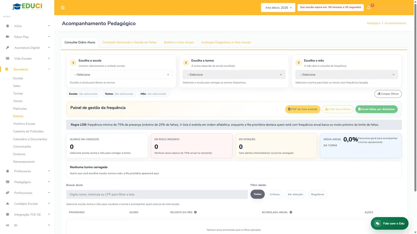The width and height of the screenshot is (417, 234).
Task: Click PDF da lista exibida button
Action: pos(303,109)
